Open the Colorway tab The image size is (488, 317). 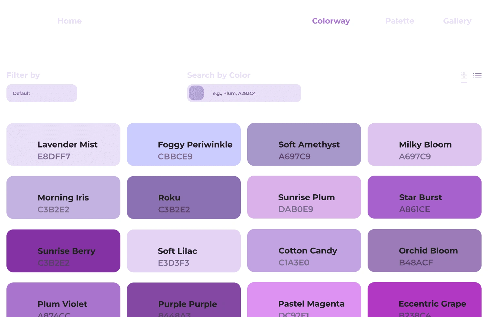click(x=331, y=21)
